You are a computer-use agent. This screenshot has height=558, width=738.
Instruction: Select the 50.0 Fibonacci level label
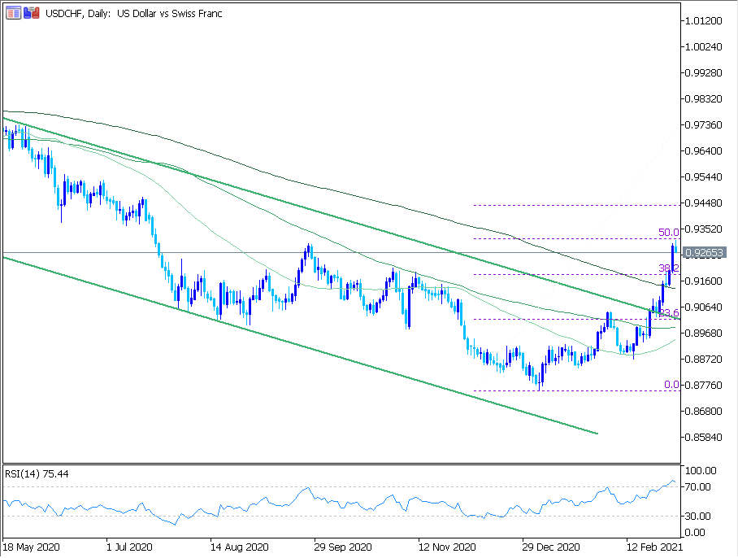[x=668, y=232]
